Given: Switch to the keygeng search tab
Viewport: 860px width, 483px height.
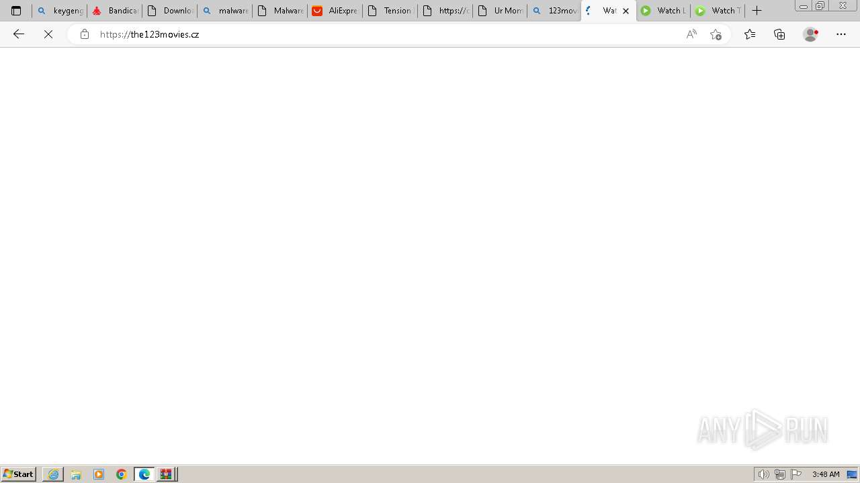Looking at the screenshot, I should (60, 11).
